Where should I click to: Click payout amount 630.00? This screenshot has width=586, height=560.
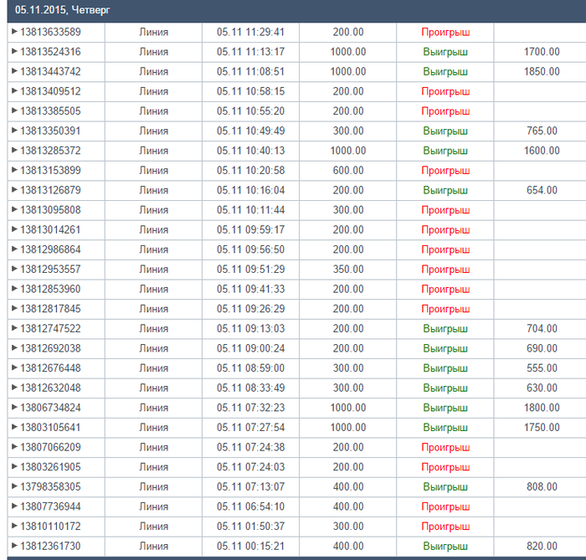click(542, 388)
